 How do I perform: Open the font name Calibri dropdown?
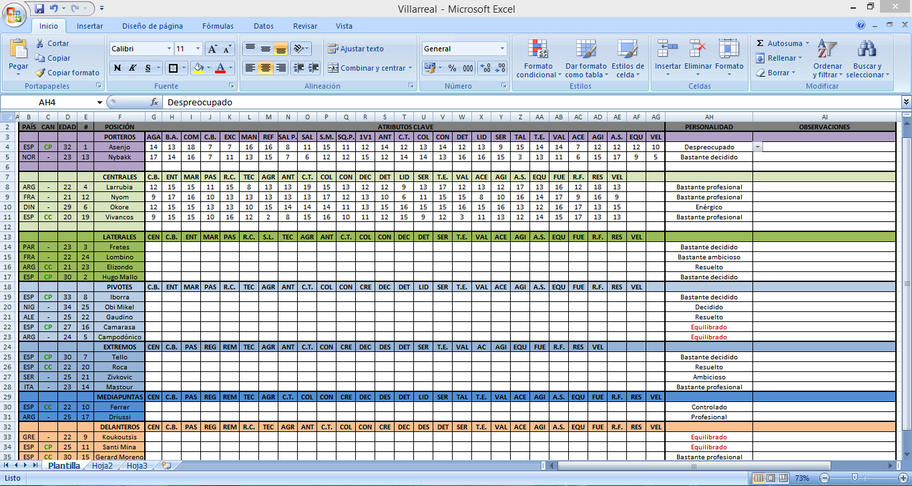169,49
